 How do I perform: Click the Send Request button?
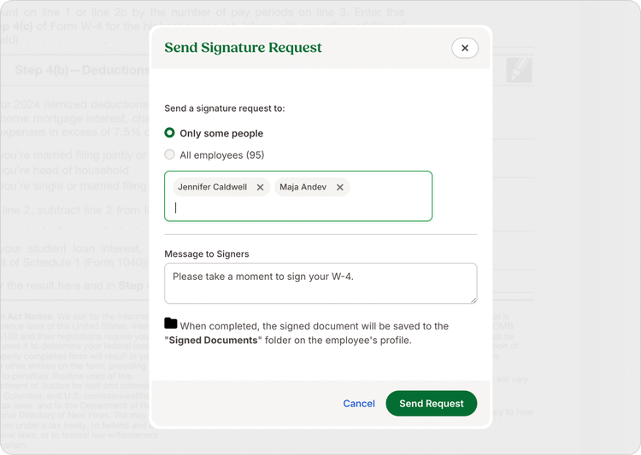pos(432,404)
